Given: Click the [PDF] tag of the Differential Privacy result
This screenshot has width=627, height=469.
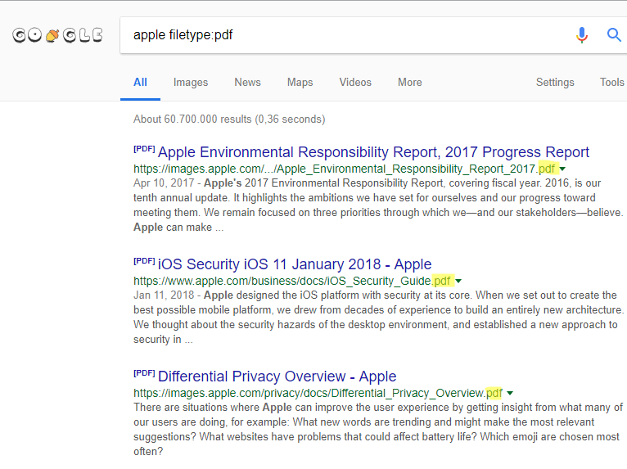Looking at the screenshot, I should point(144,372).
